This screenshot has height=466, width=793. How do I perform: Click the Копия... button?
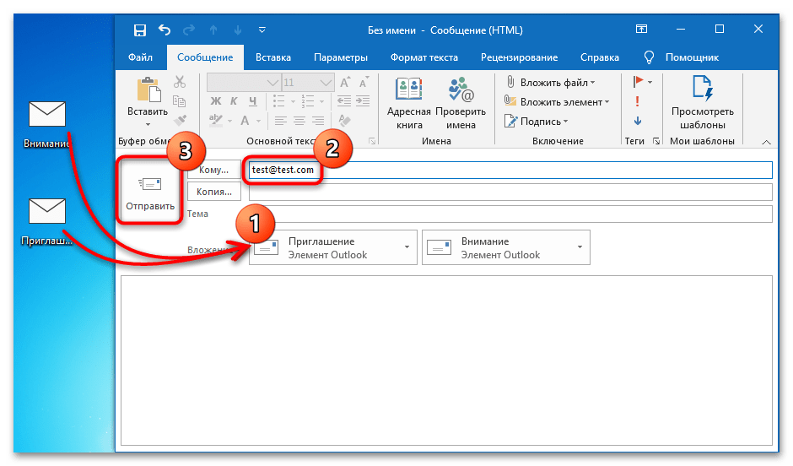[213, 192]
